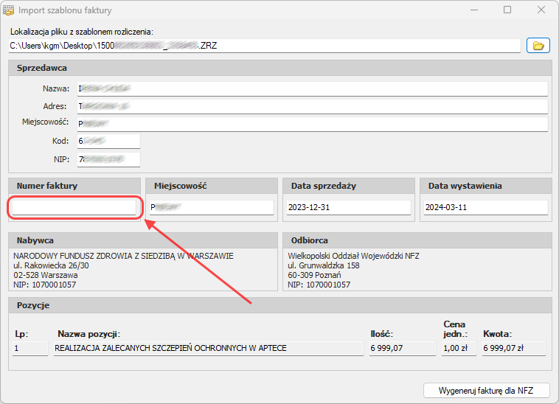This screenshot has width=559, height=404.
Task: Click the Ilość field showing 6 999,07
Action: click(402, 348)
